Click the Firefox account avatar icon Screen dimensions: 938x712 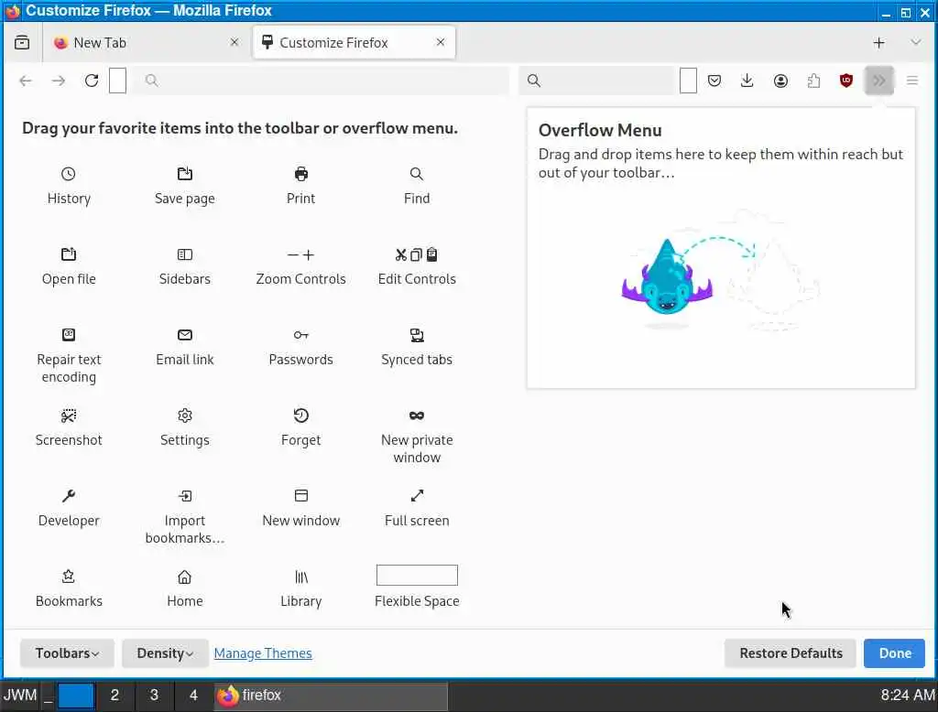coord(780,81)
